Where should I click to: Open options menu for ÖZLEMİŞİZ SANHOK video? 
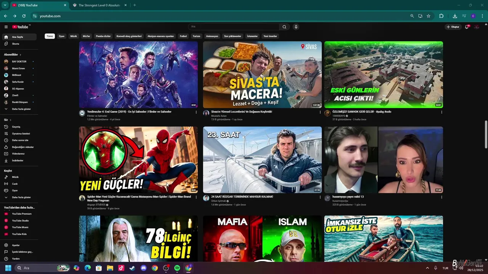(441, 112)
